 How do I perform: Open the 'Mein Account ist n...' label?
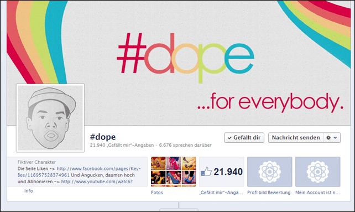(x=317, y=193)
